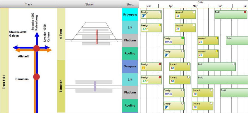
Task: Click the Station column header
Action: (x=89, y=4)
